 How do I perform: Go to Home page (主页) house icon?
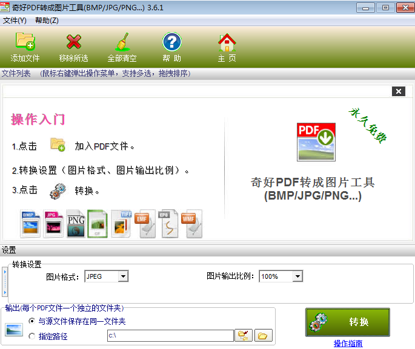pos(227,42)
